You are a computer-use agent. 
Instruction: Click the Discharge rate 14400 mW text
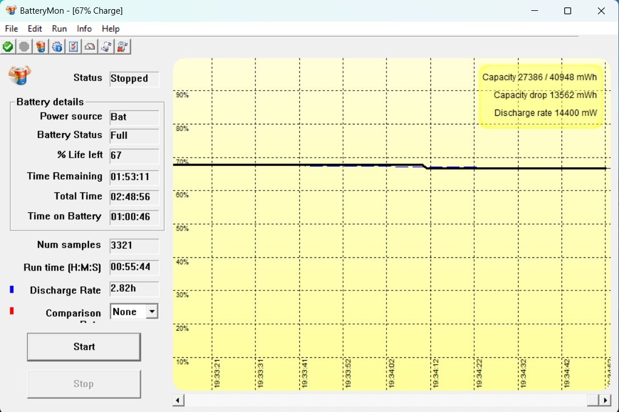545,112
